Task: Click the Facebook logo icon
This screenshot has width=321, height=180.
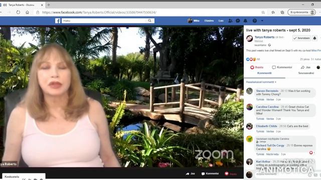Action: tap(58, 20)
